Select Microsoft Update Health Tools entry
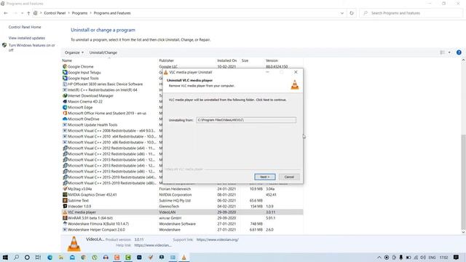Image resolution: width=466 pixels, height=262 pixels. (x=92, y=124)
